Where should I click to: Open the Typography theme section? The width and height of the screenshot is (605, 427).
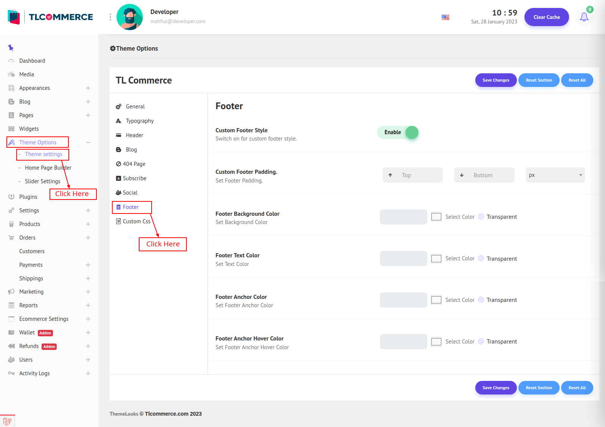(140, 121)
